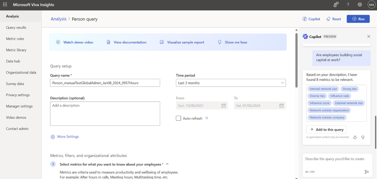Click the Query name input field
Image resolution: width=377 pixels, height=179 pixels.
click(x=105, y=83)
